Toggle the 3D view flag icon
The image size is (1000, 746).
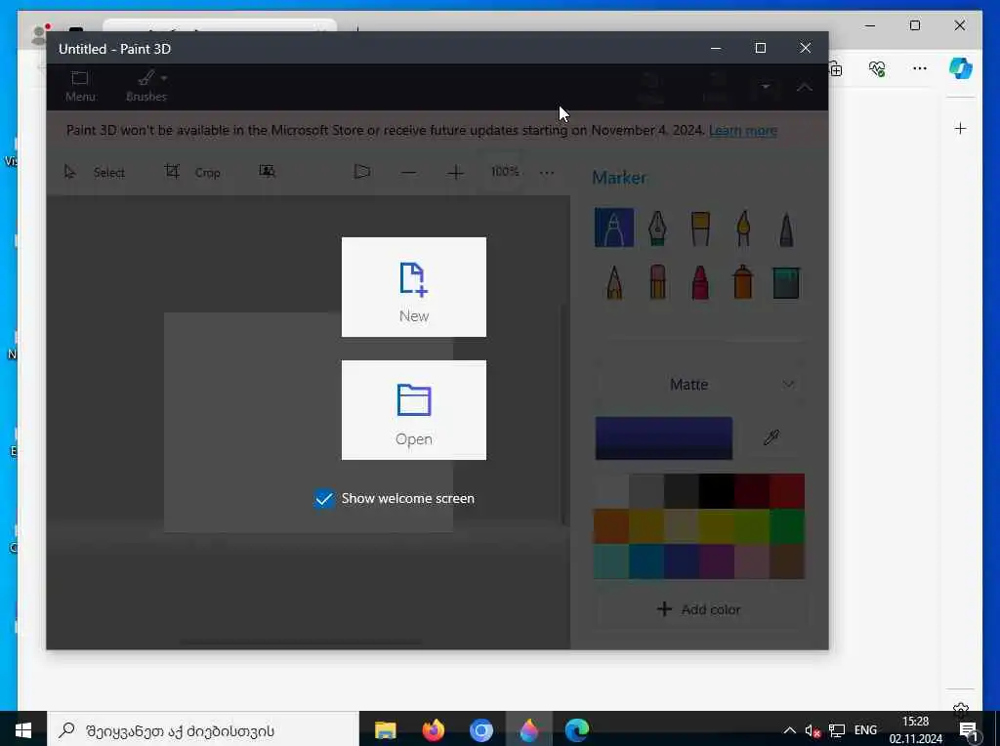point(361,172)
